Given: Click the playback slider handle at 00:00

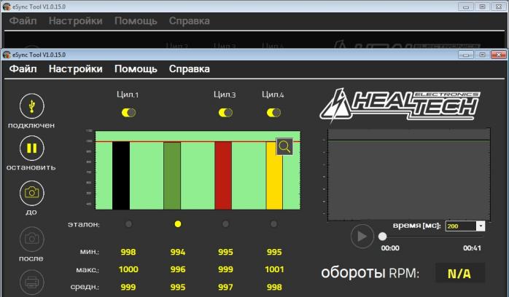Looking at the screenshot, I should (383, 237).
